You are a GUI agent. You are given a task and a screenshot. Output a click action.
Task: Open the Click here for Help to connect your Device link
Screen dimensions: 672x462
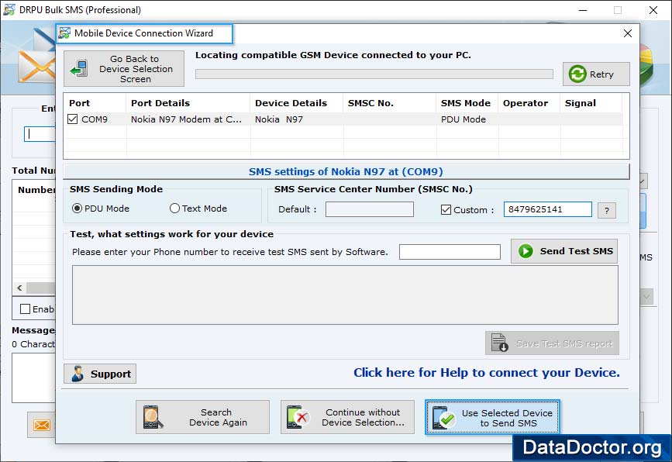pyautogui.click(x=487, y=373)
